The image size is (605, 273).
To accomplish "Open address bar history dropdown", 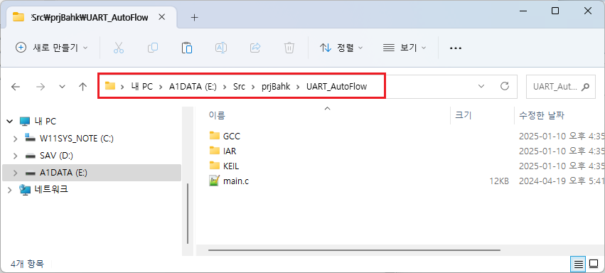I will (x=481, y=86).
